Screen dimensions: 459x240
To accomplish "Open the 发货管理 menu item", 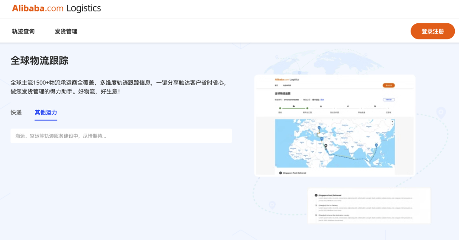I will [x=66, y=31].
